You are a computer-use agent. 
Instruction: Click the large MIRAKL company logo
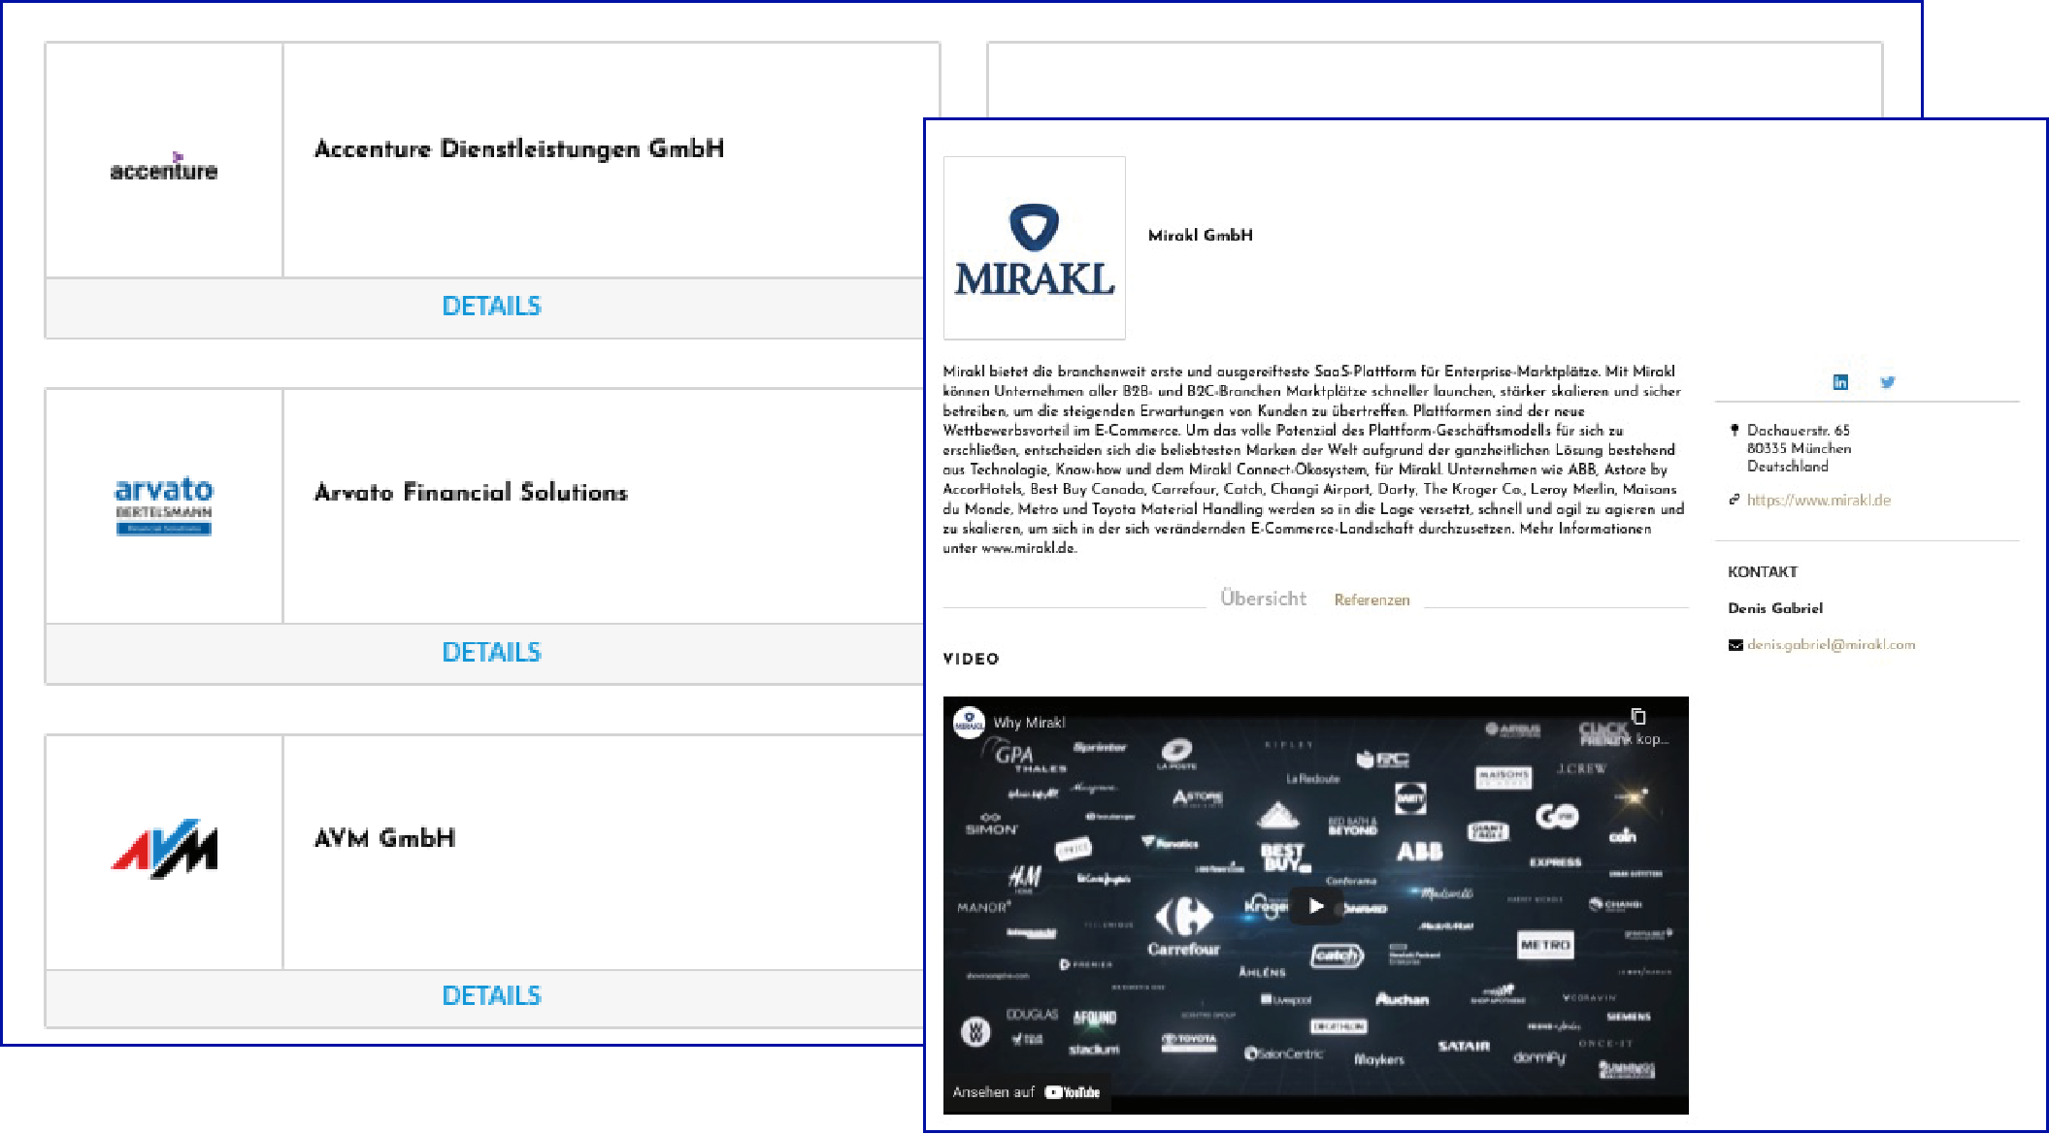[1035, 248]
